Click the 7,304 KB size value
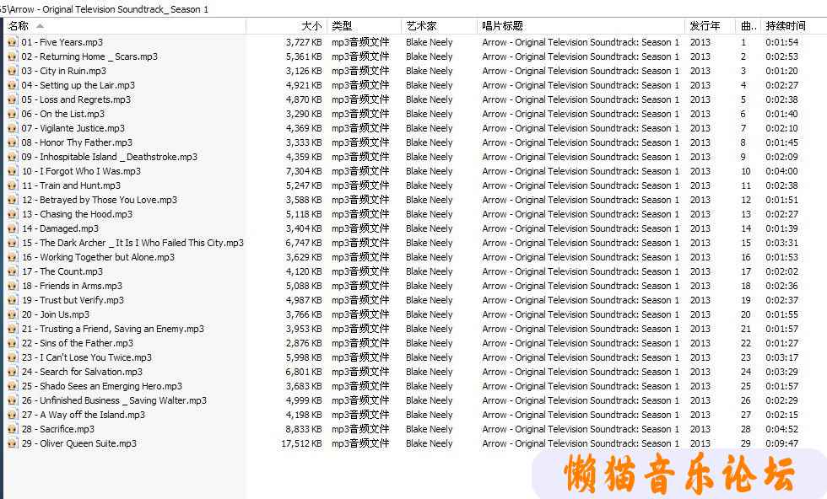Screen dimensions: 827x499 (x=304, y=171)
